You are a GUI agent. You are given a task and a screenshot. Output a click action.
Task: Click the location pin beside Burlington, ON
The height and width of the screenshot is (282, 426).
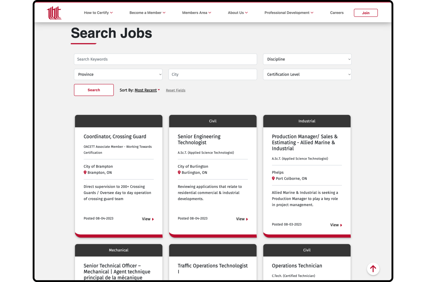[179, 172]
